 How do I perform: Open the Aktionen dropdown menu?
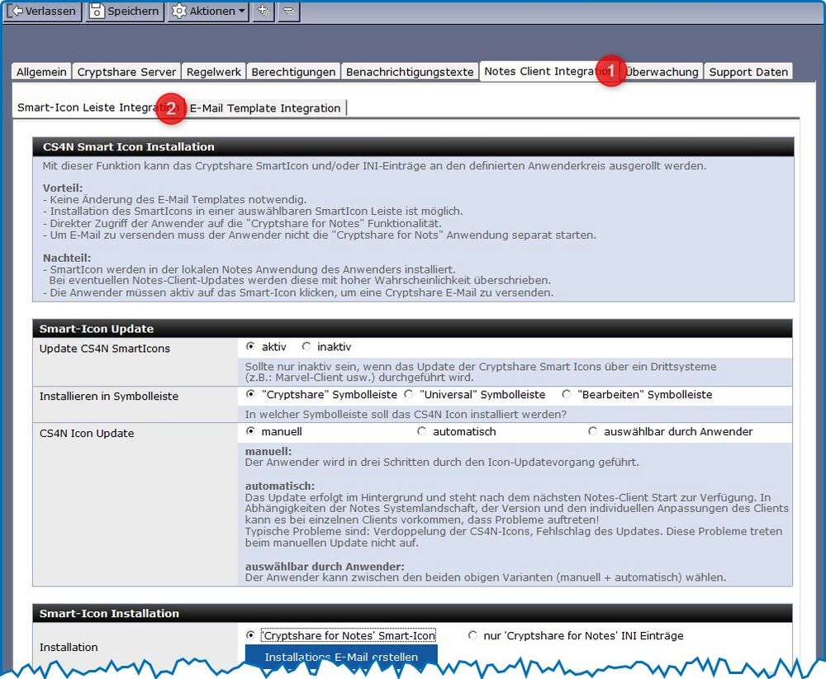tap(206, 11)
